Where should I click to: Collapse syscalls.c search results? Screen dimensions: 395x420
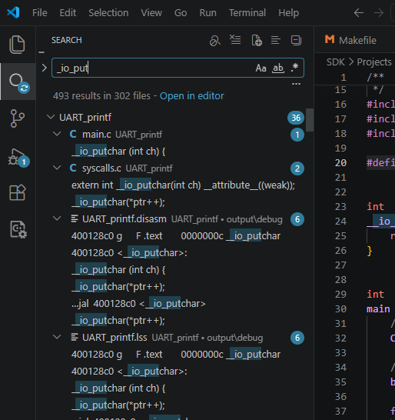coord(57,168)
